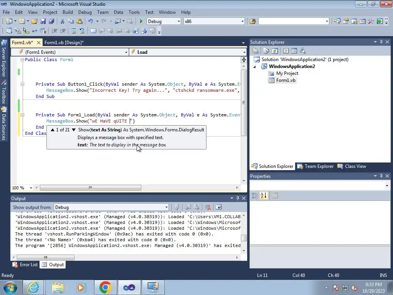Viewport: 393px width, 295px height.
Task: Click the New Project toolbar icon
Action: point(9,22)
